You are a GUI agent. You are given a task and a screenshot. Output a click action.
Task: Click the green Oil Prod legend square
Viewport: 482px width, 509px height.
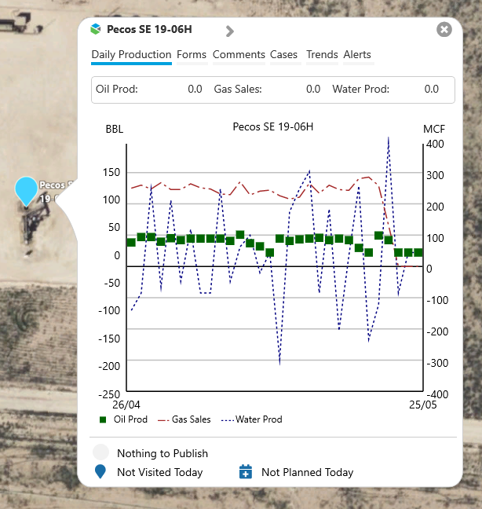click(103, 419)
